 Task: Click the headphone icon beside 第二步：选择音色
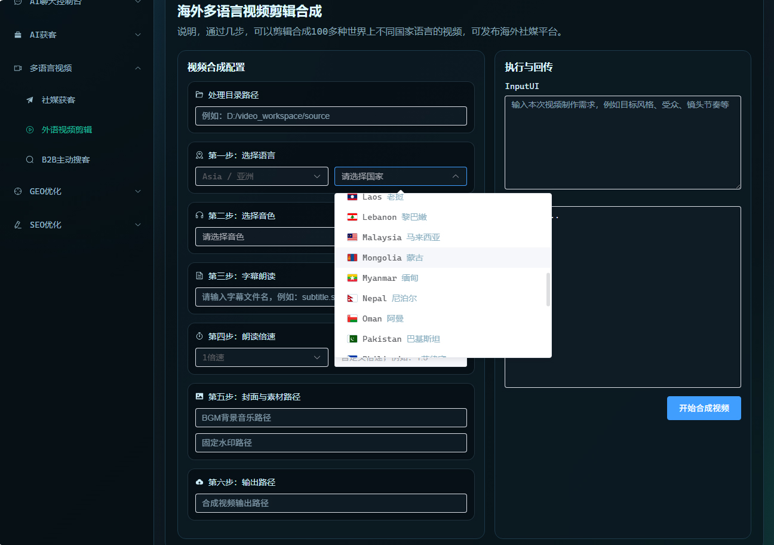coord(199,216)
